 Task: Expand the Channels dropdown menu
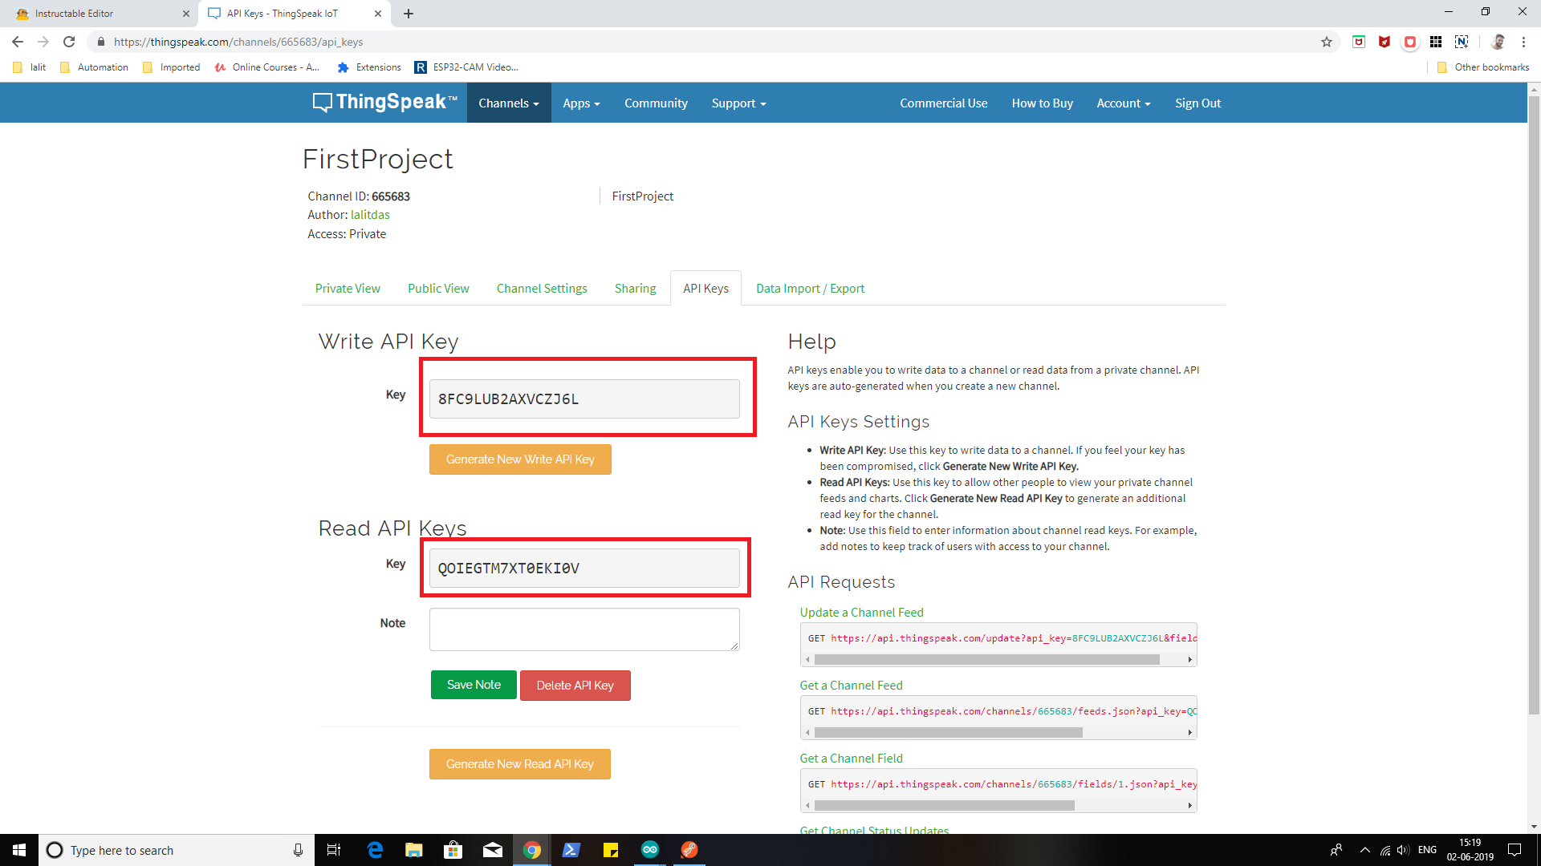tap(509, 103)
